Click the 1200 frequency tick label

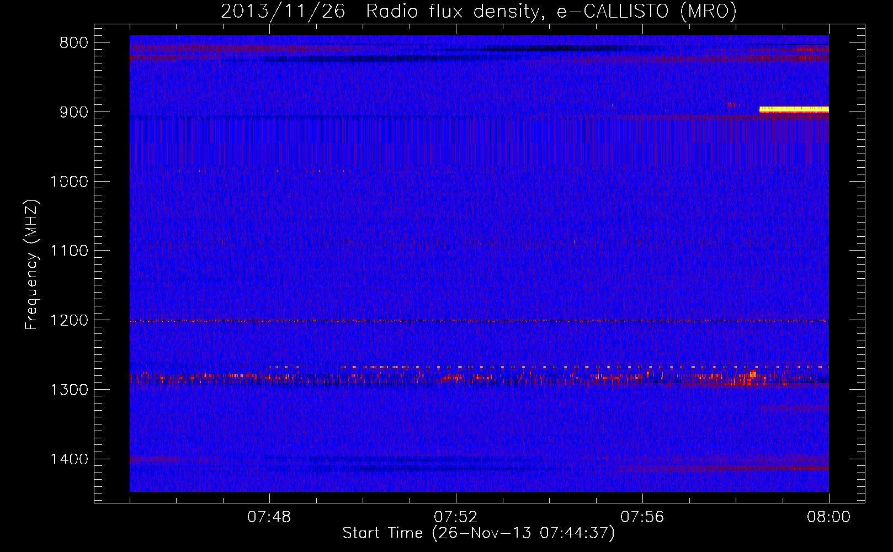coord(69,321)
